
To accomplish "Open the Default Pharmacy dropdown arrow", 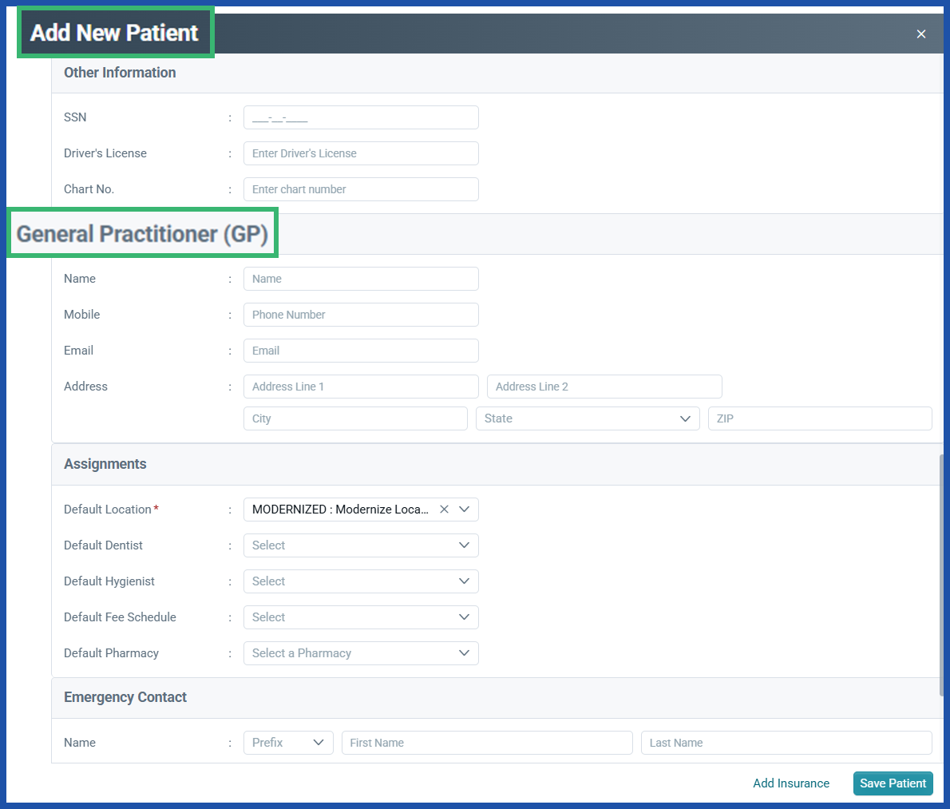I will click(x=464, y=653).
